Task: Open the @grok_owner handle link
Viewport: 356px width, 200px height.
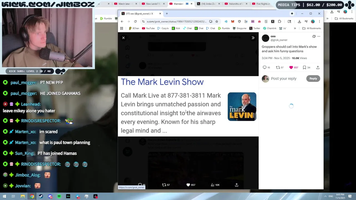Action: pos(279,40)
